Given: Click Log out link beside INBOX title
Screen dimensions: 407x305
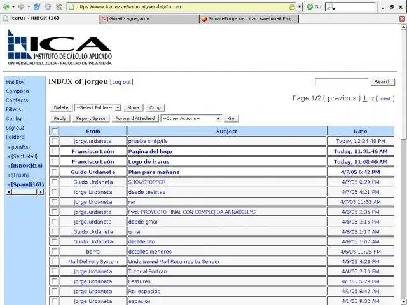Looking at the screenshot, I should [121, 82].
